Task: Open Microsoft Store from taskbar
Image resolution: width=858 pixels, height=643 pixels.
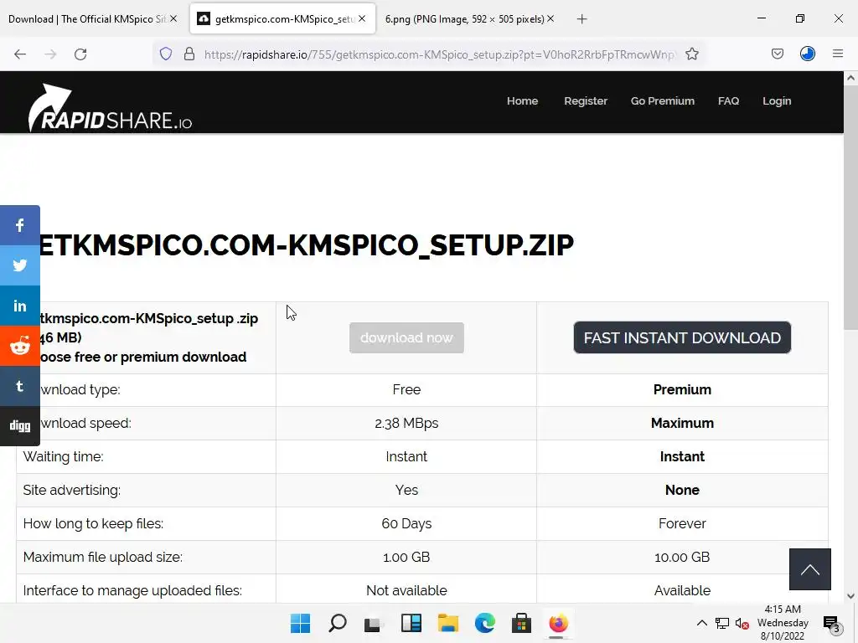Action: coord(521,623)
